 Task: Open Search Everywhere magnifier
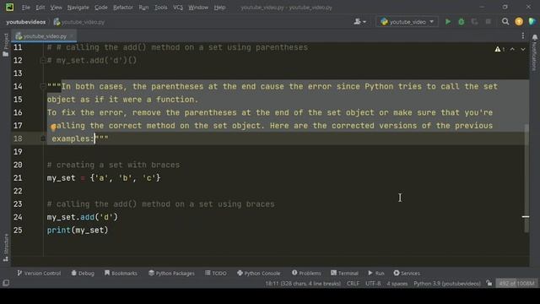coord(505,22)
